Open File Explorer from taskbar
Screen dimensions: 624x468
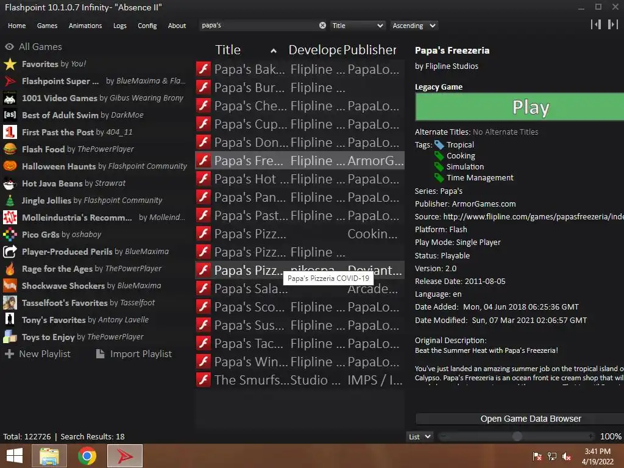[x=49, y=456]
